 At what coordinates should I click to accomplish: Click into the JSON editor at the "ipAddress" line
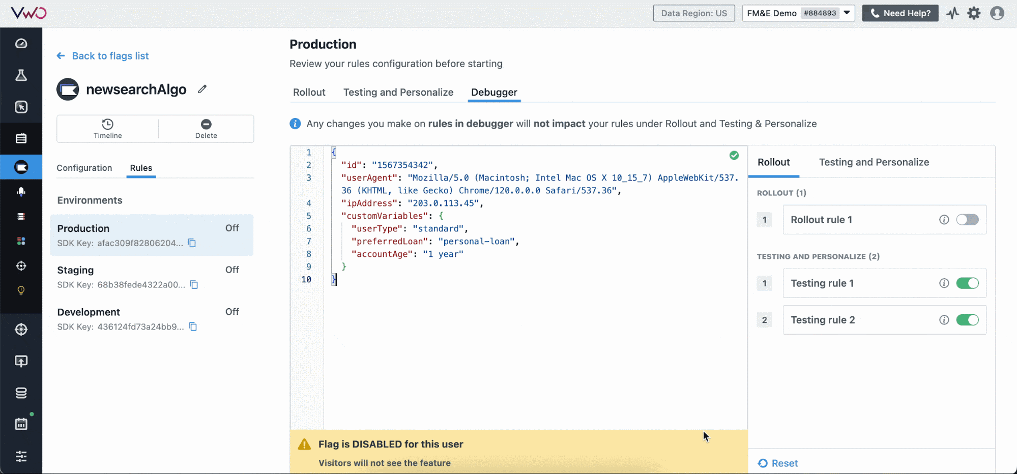click(x=412, y=203)
